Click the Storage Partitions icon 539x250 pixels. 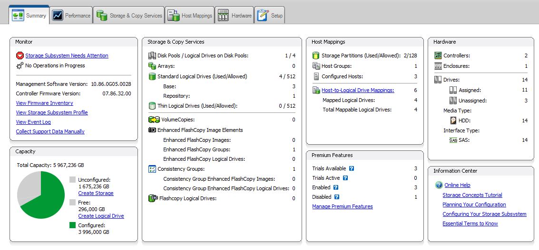[316, 56]
